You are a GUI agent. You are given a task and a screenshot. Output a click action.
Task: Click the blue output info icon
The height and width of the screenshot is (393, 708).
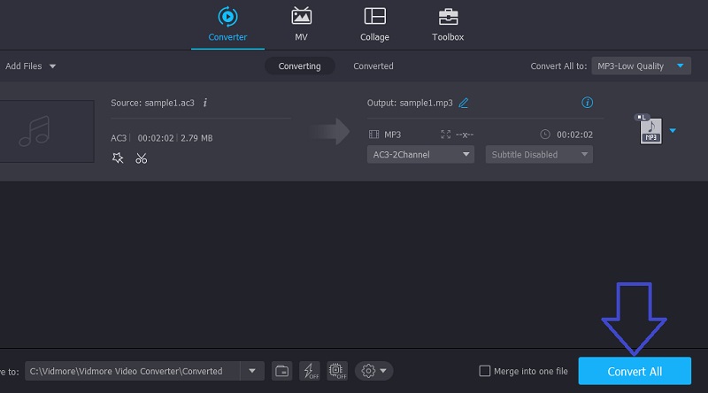point(587,103)
